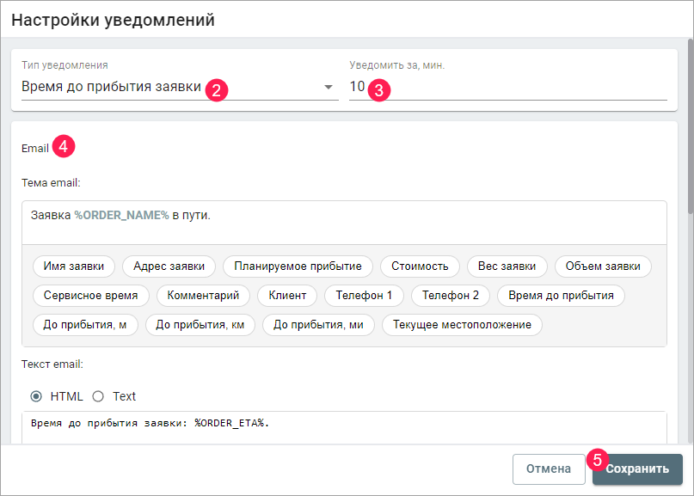Insert the 'Адрес заявки' tag chip
This screenshot has height=496, width=694.
click(169, 266)
